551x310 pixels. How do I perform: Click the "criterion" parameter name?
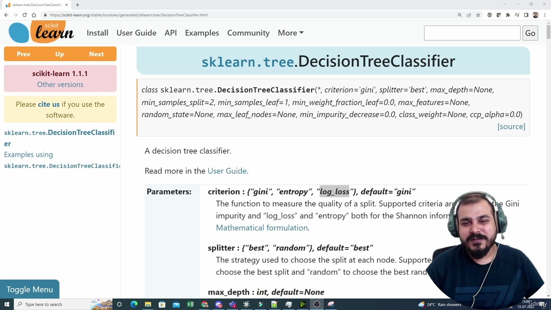pyautogui.click(x=224, y=192)
